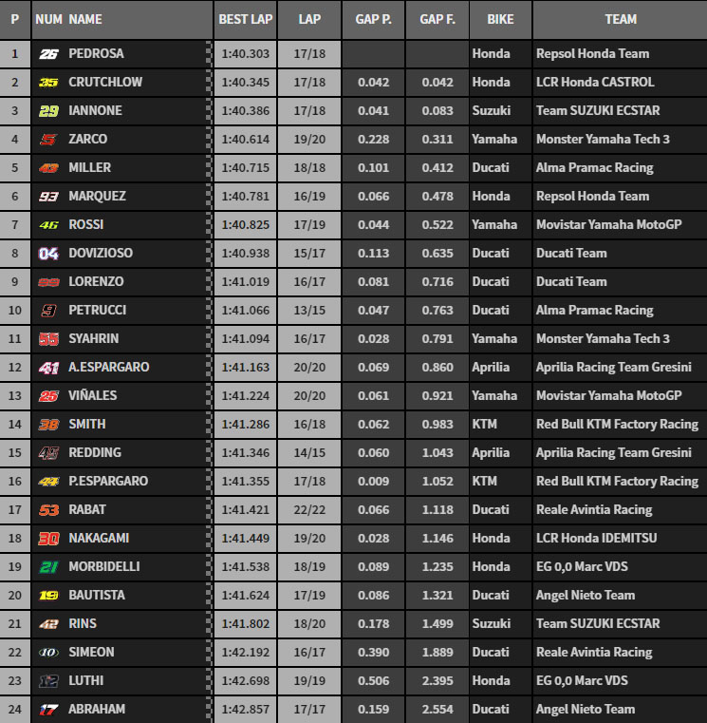Click Morbidelli's EG 0,0 Marc VDS team

click(x=582, y=566)
